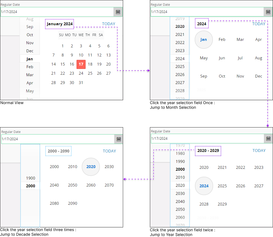Expand the 2020 - 2029 range header
Viewport: 273px width, 237px height.
[208, 151]
